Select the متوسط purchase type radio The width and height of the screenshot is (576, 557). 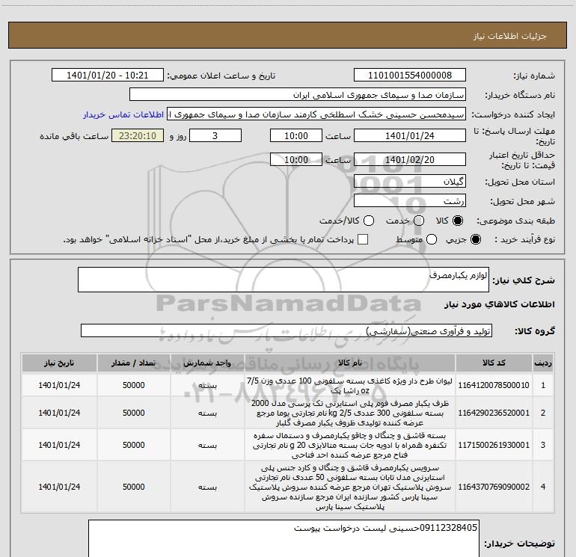click(x=432, y=240)
